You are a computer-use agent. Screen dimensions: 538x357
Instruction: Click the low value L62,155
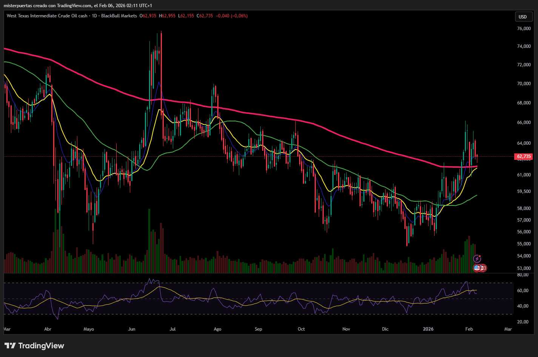[x=186, y=16]
